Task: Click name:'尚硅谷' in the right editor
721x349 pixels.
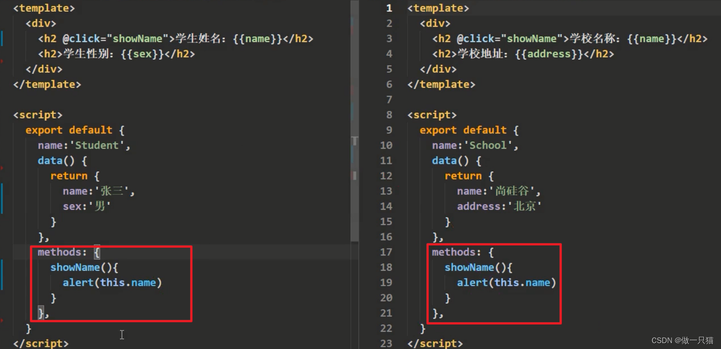Action: pyautogui.click(x=499, y=191)
